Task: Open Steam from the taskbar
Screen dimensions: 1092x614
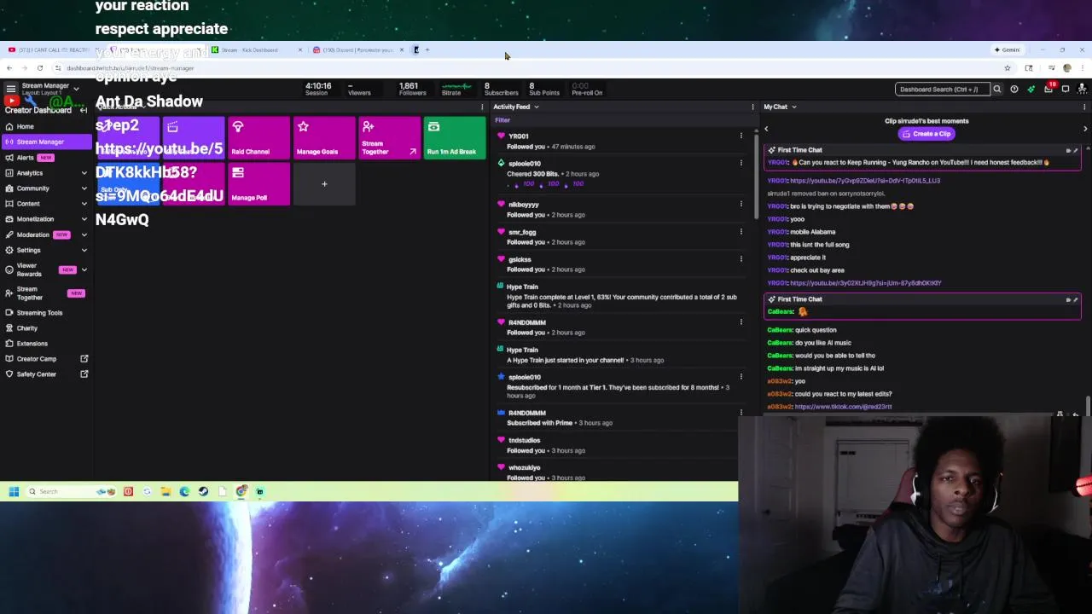Action: pos(203,491)
